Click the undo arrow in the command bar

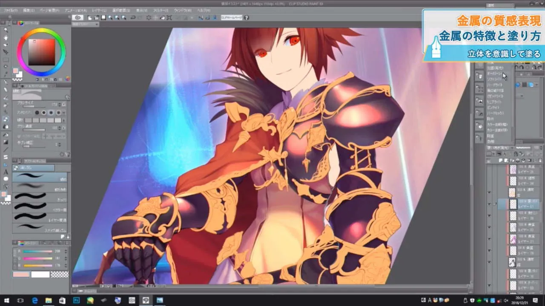[133, 18]
